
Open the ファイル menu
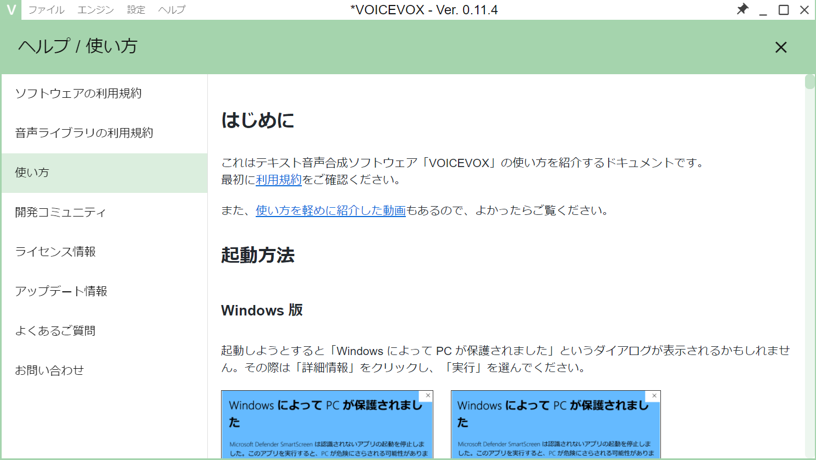(46, 10)
